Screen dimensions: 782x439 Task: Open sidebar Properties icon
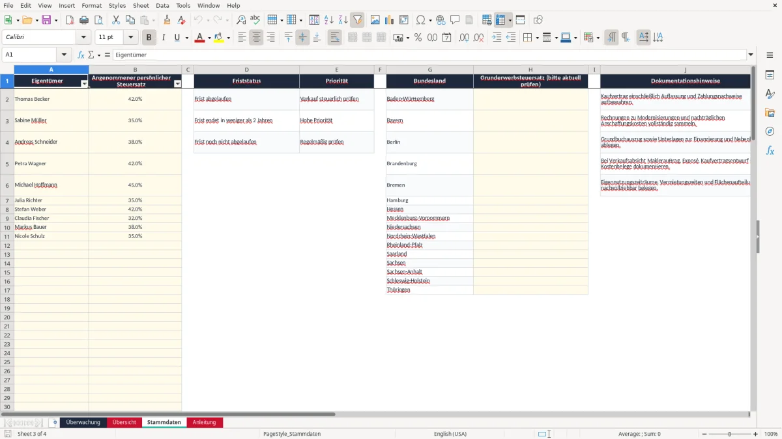click(x=770, y=75)
